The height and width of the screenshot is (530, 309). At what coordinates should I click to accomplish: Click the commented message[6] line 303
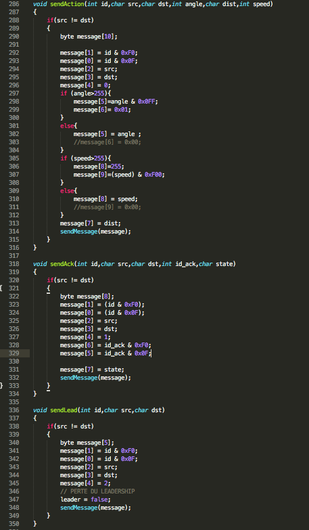coord(107,142)
